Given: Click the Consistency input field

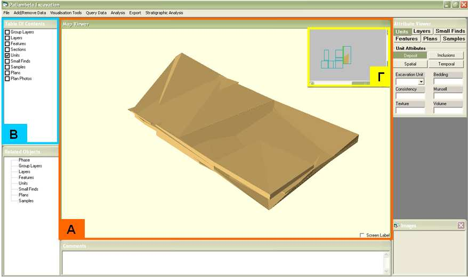Looking at the screenshot, I should [410, 96].
